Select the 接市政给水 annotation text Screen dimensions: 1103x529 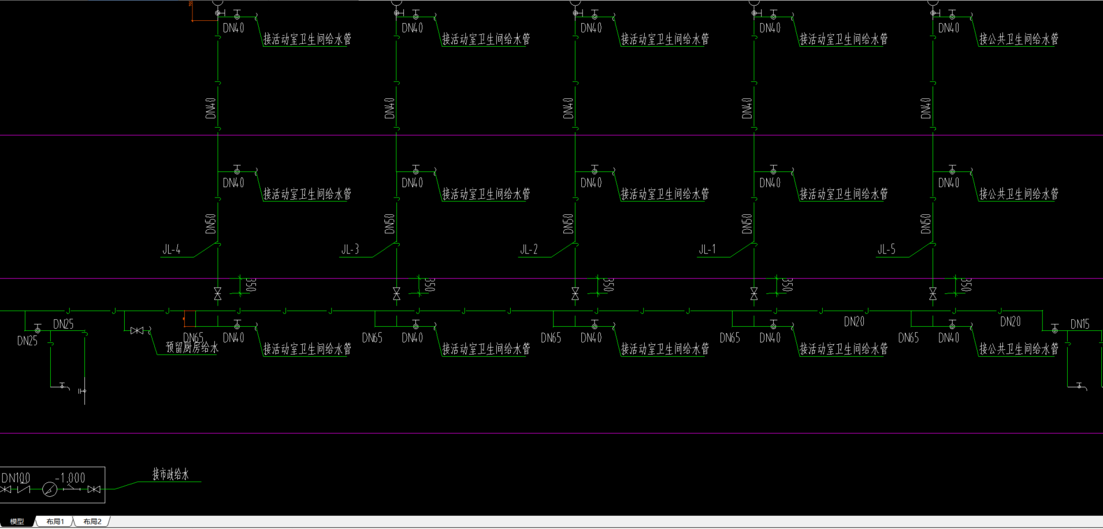point(170,475)
